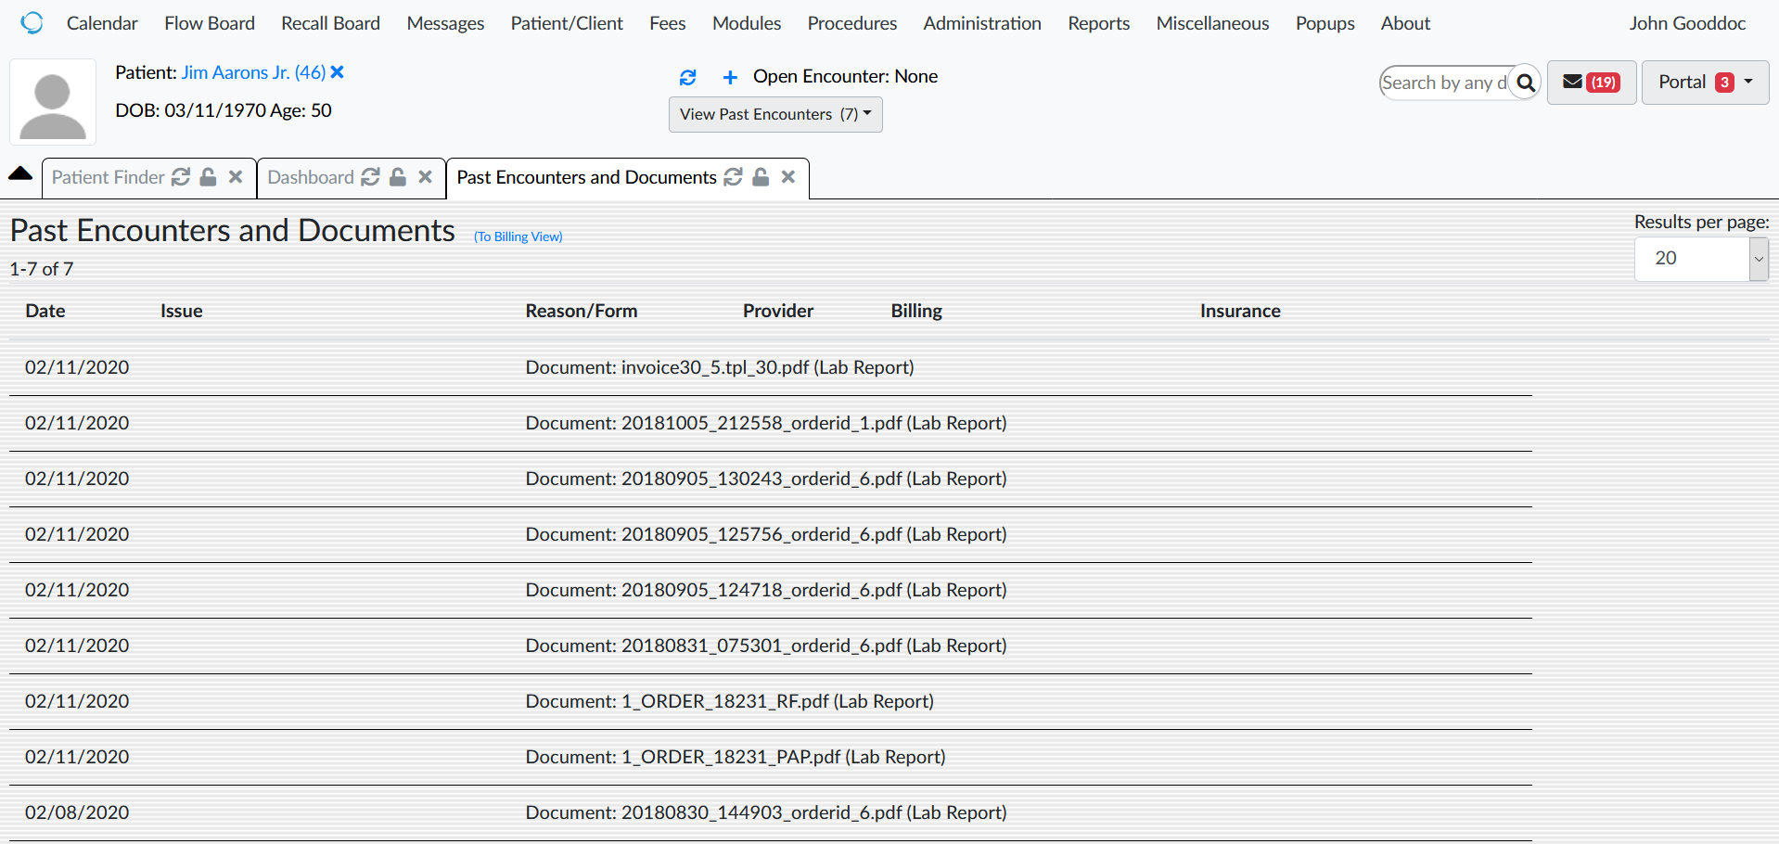The width and height of the screenshot is (1779, 844).
Task: Click the magnifying glass search icon
Action: [x=1526, y=82]
